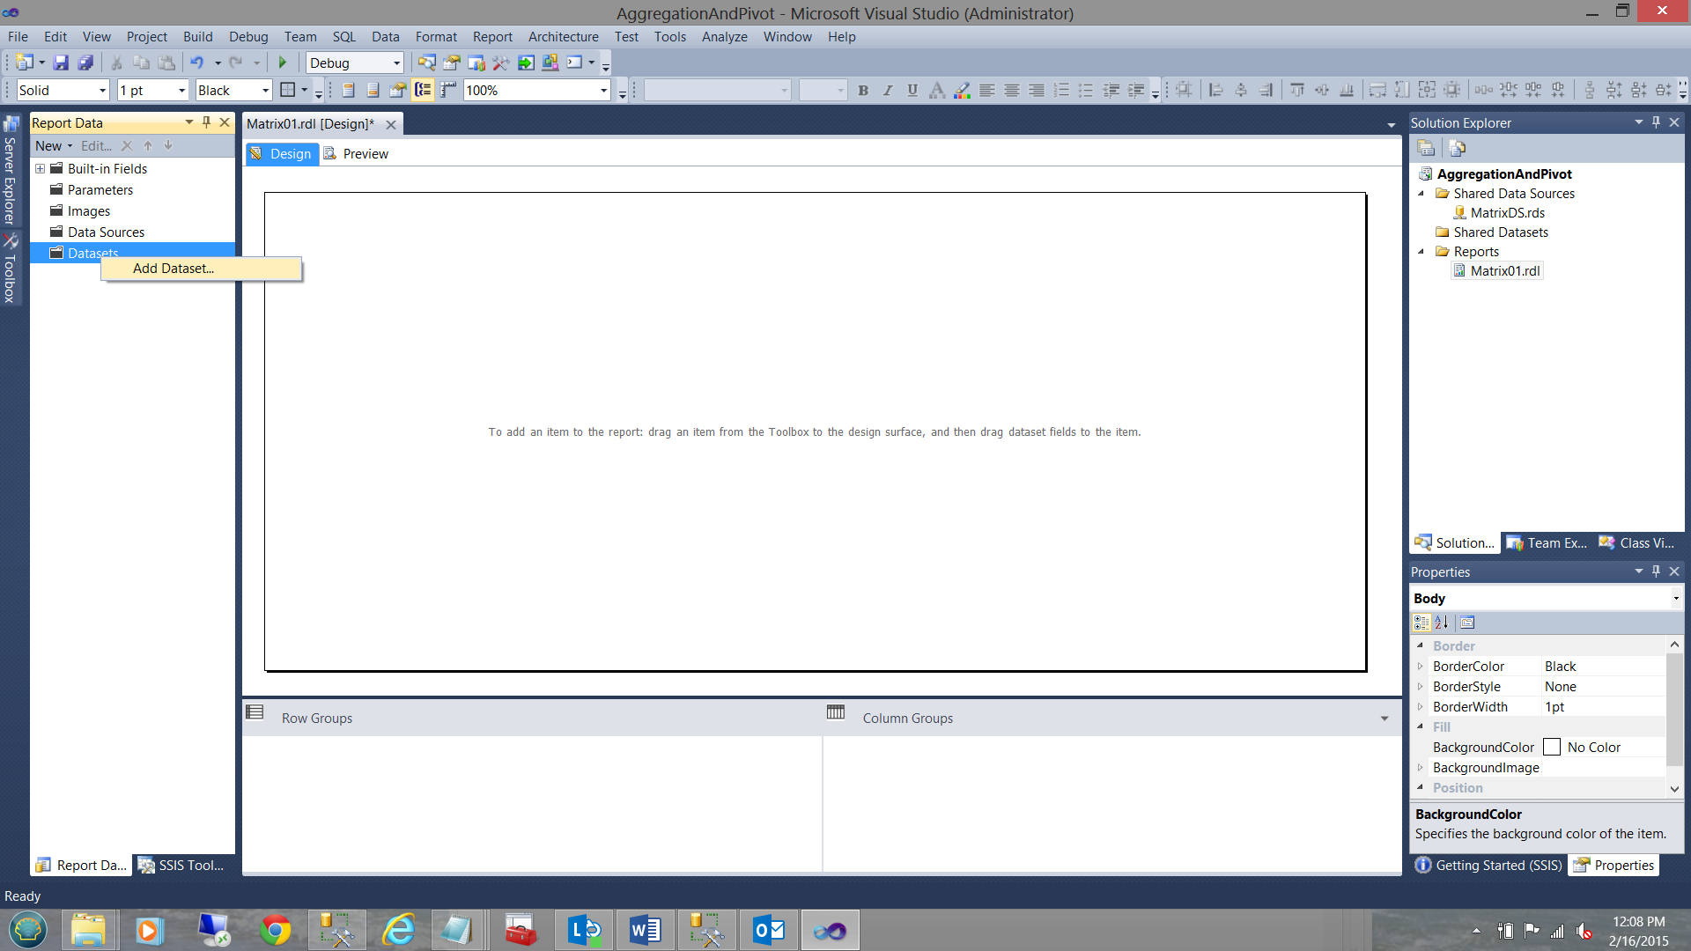
Task: Choose Add Dataset... from context menu
Action: 174,269
